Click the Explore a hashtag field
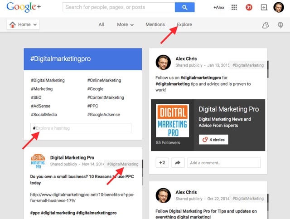 [81, 128]
